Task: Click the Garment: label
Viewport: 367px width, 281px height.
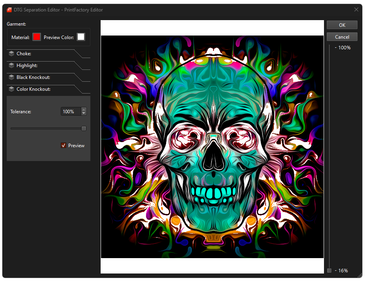Action: (x=17, y=24)
